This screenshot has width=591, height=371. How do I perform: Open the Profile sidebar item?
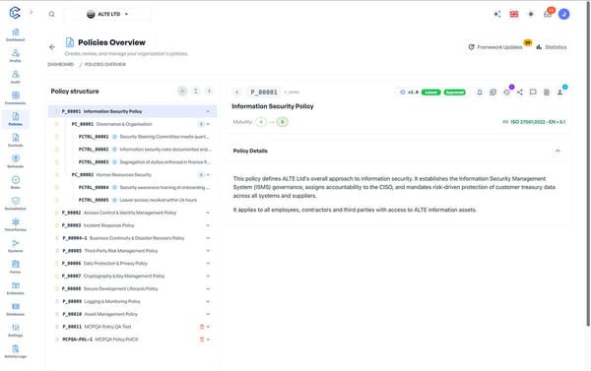(16, 56)
